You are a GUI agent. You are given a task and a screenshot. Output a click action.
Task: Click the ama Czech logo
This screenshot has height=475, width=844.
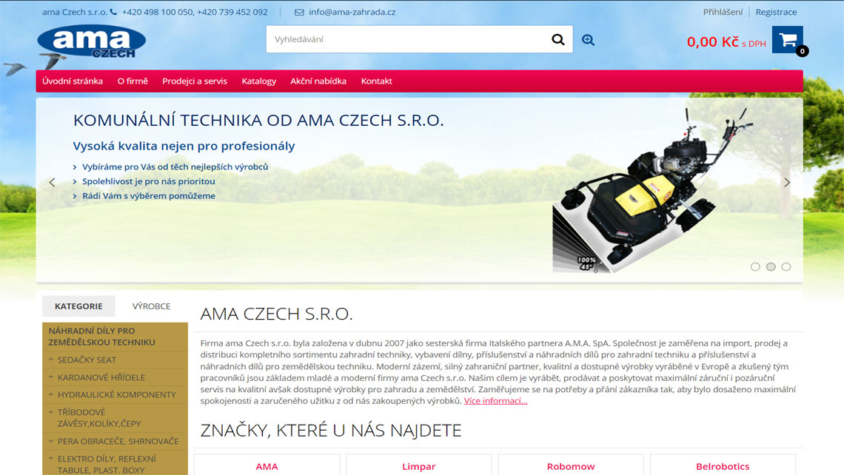click(92, 42)
